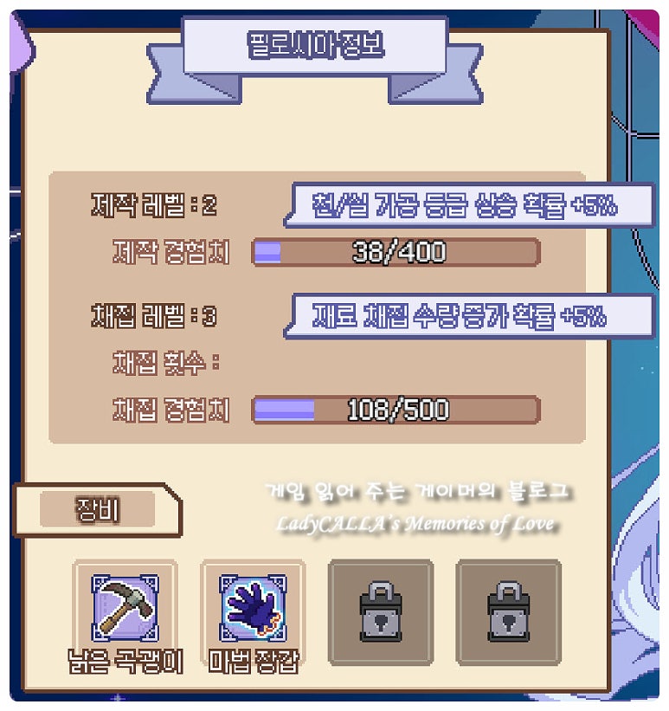Click the 채집 레벨 : 3 label
669x711 pixels.
(154, 316)
